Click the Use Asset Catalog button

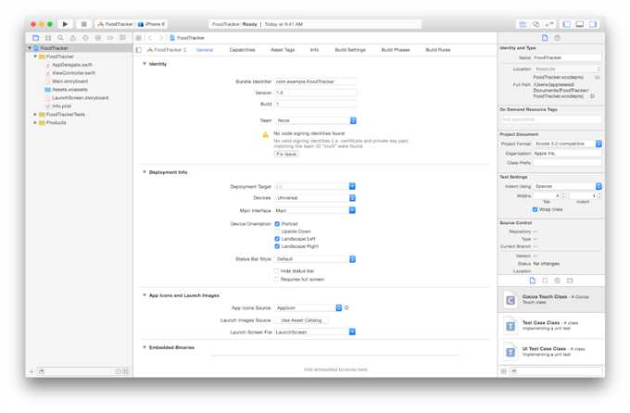tap(301, 320)
